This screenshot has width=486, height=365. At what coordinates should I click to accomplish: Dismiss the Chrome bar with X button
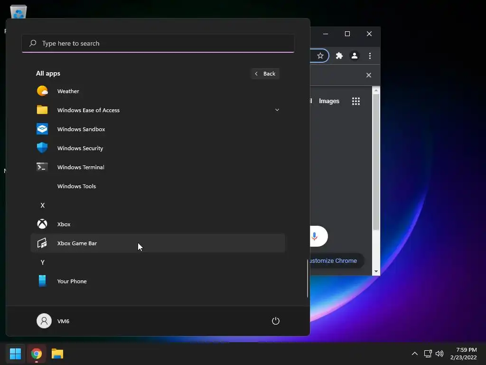368,75
